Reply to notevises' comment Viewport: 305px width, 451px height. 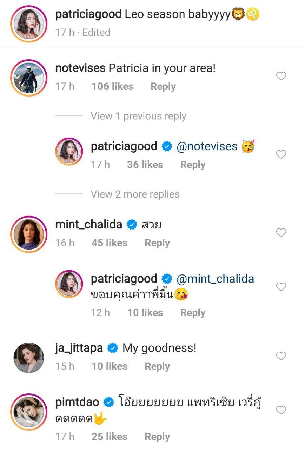click(x=163, y=87)
